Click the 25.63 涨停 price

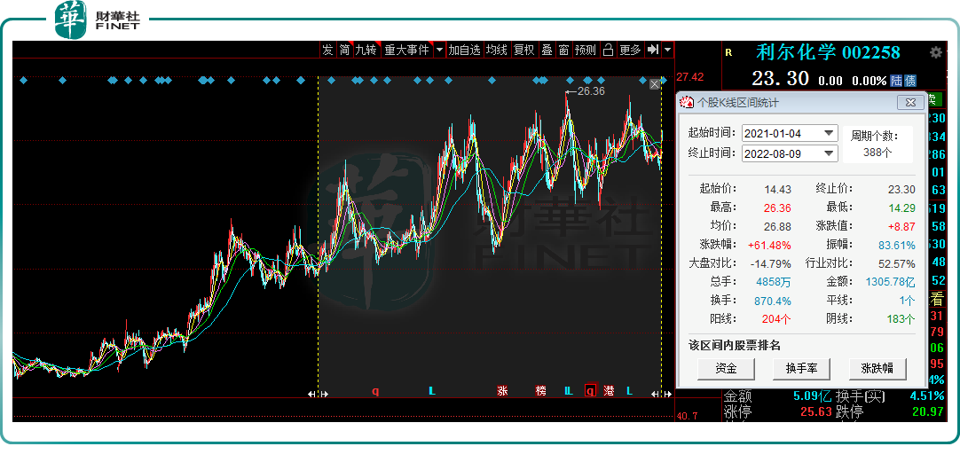click(816, 411)
